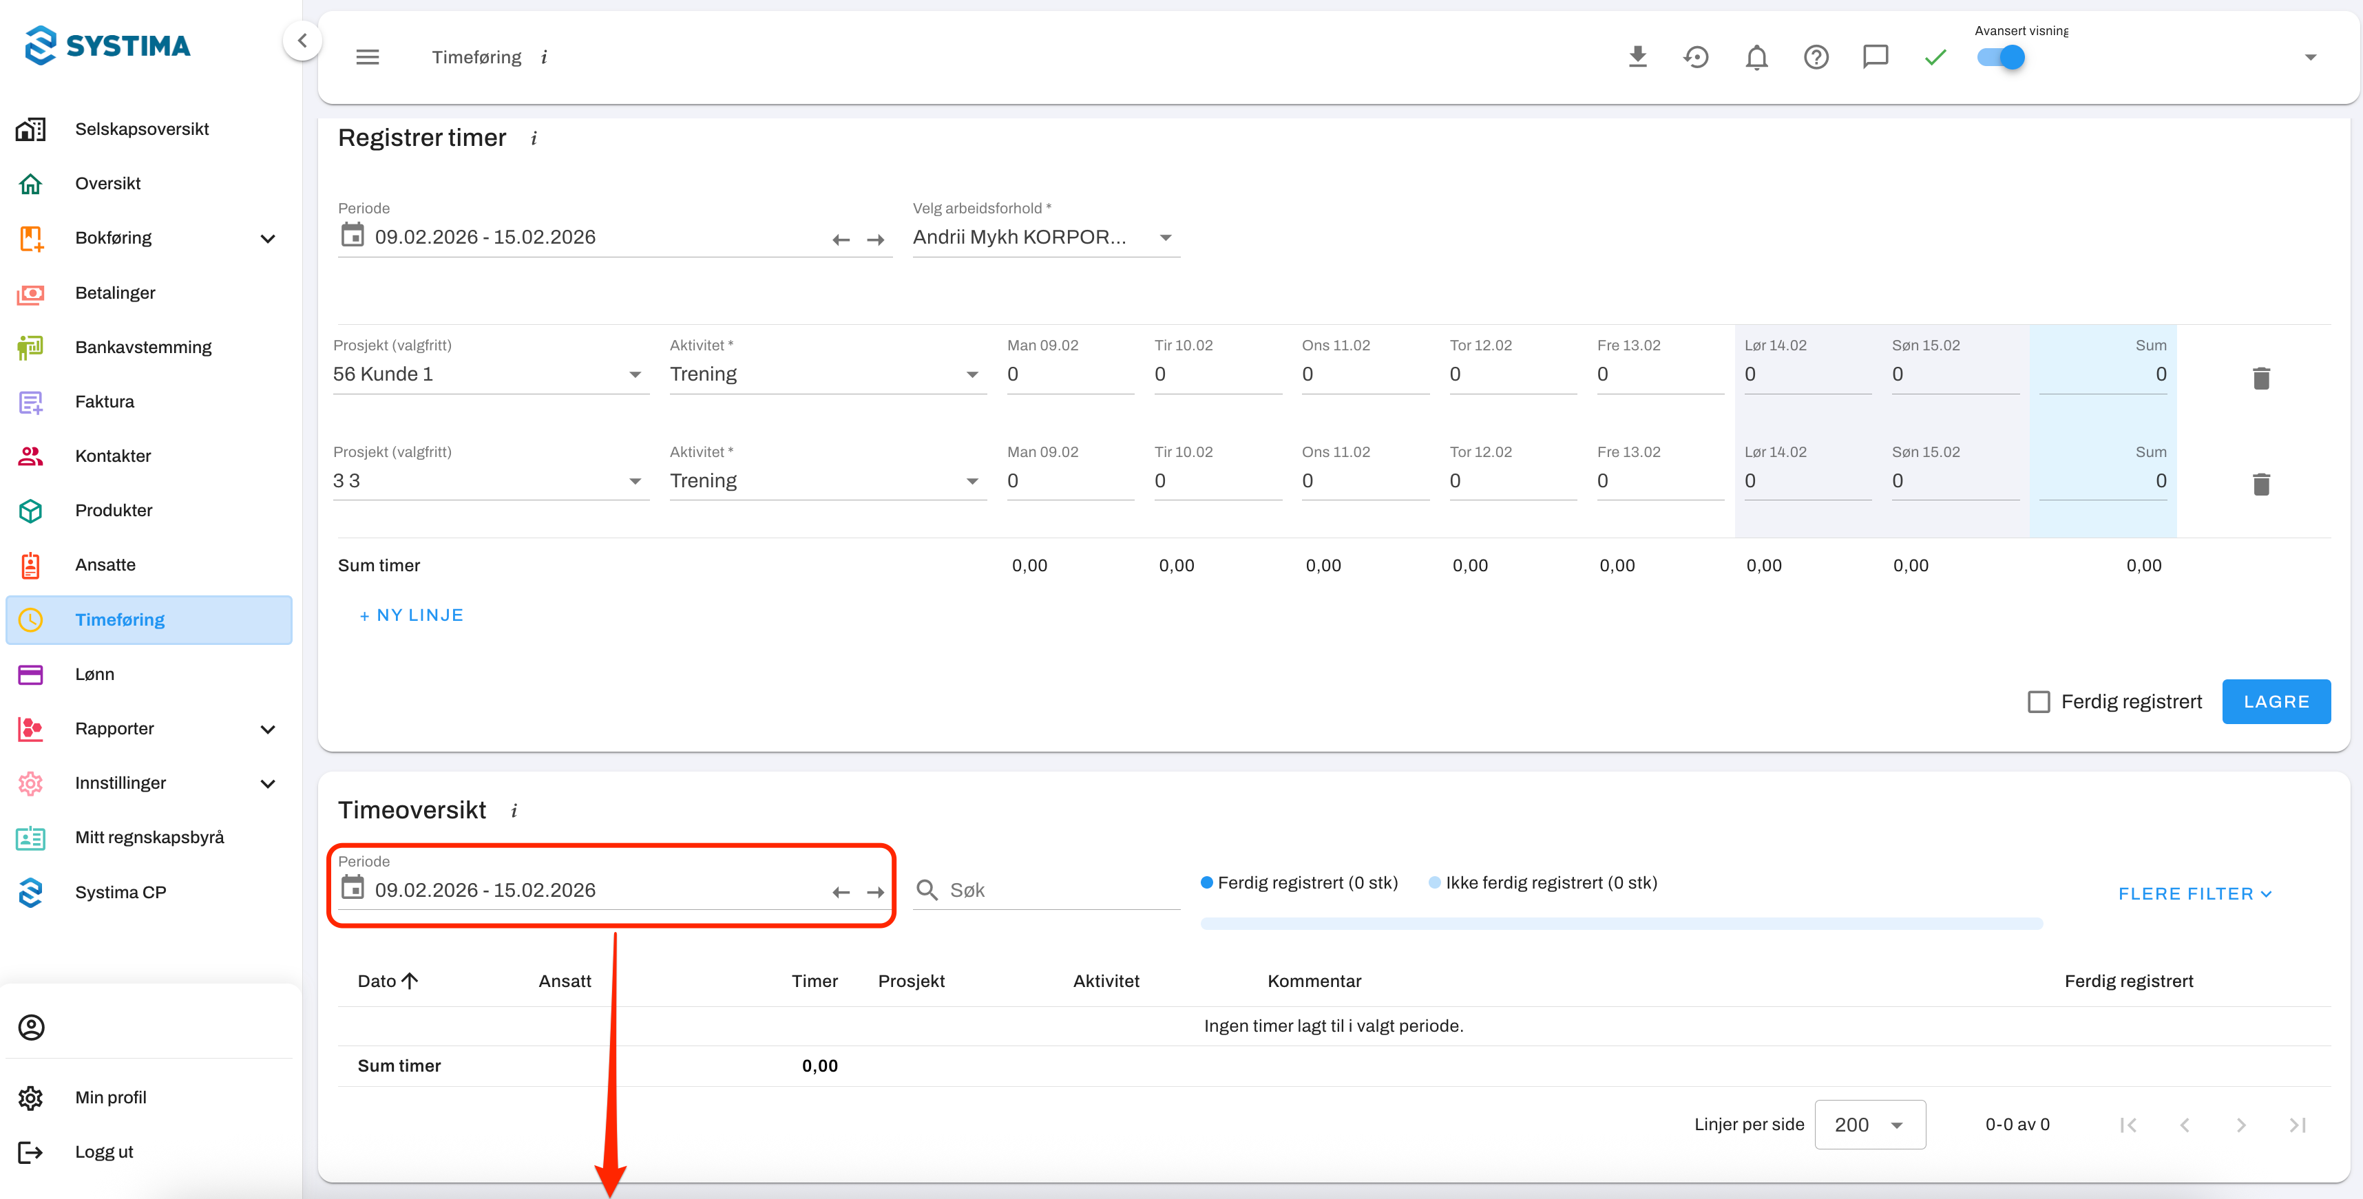Delete the 56 Kunde 1 row
This screenshot has height=1199, width=2363.
click(2260, 378)
